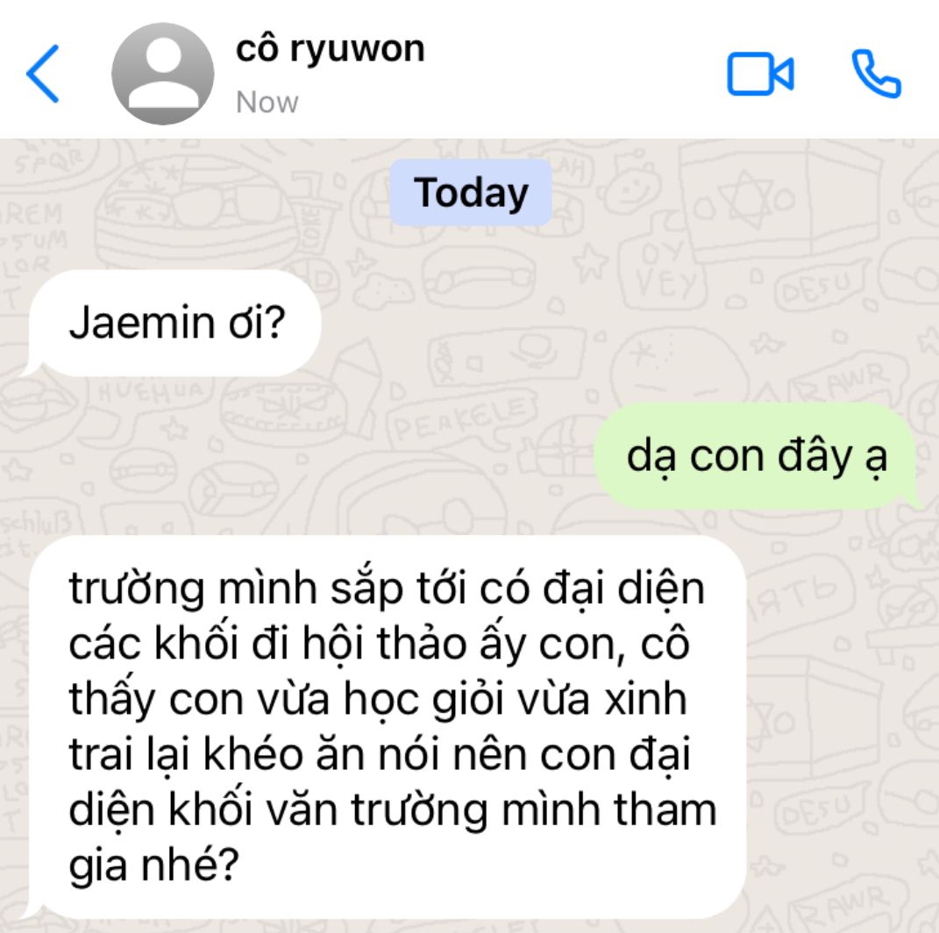Click the HUEHUA doodle under first bubble
The width and height of the screenshot is (939, 933).
151,391
